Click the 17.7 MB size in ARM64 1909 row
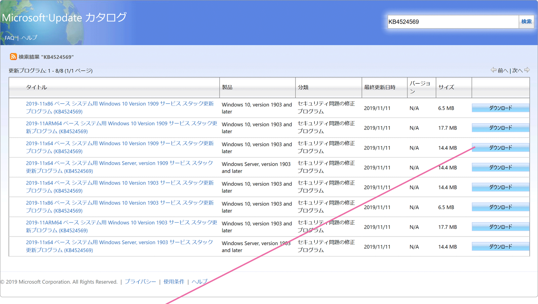This screenshot has width=538, height=304. coord(448,128)
